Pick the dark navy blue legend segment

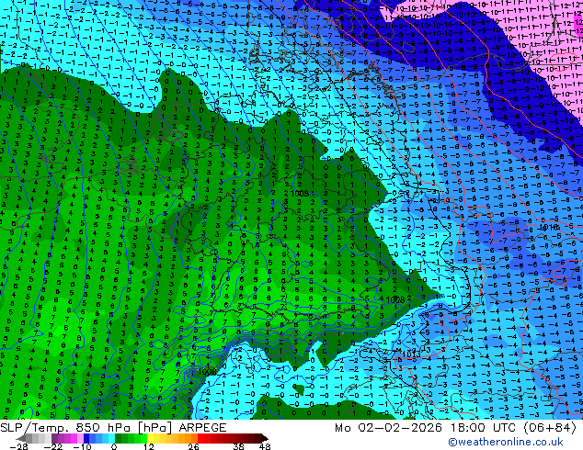[86, 438]
